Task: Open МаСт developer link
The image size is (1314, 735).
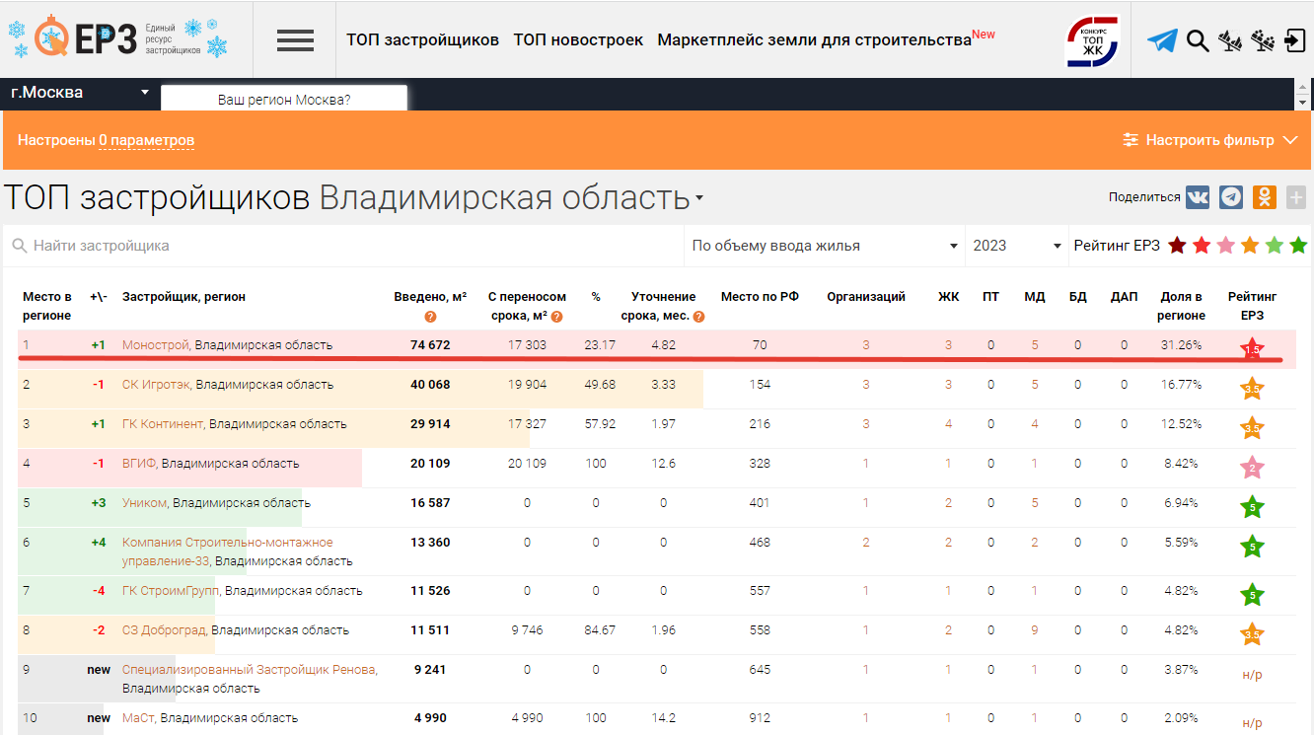Action: coord(138,718)
